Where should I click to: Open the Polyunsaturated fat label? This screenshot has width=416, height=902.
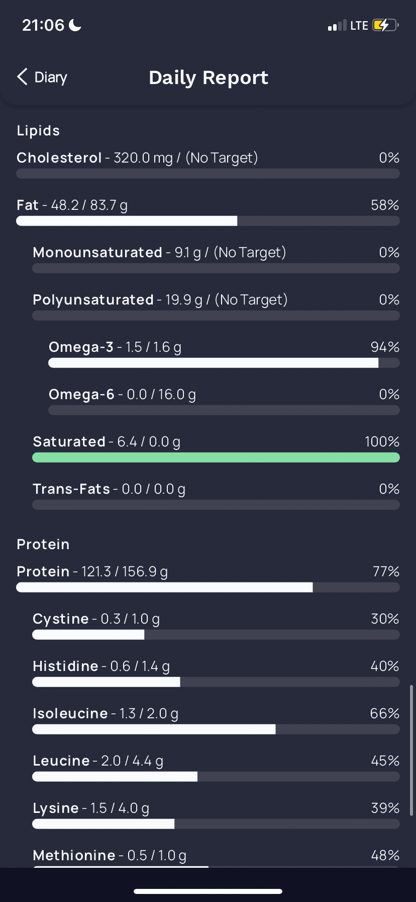93,300
